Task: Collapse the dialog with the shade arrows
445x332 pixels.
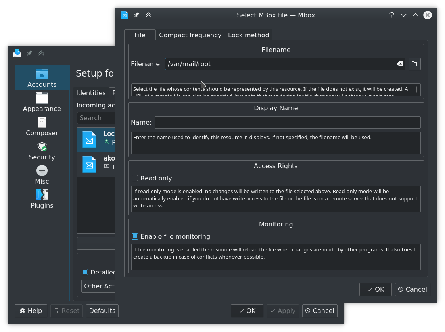Action: (x=148, y=15)
